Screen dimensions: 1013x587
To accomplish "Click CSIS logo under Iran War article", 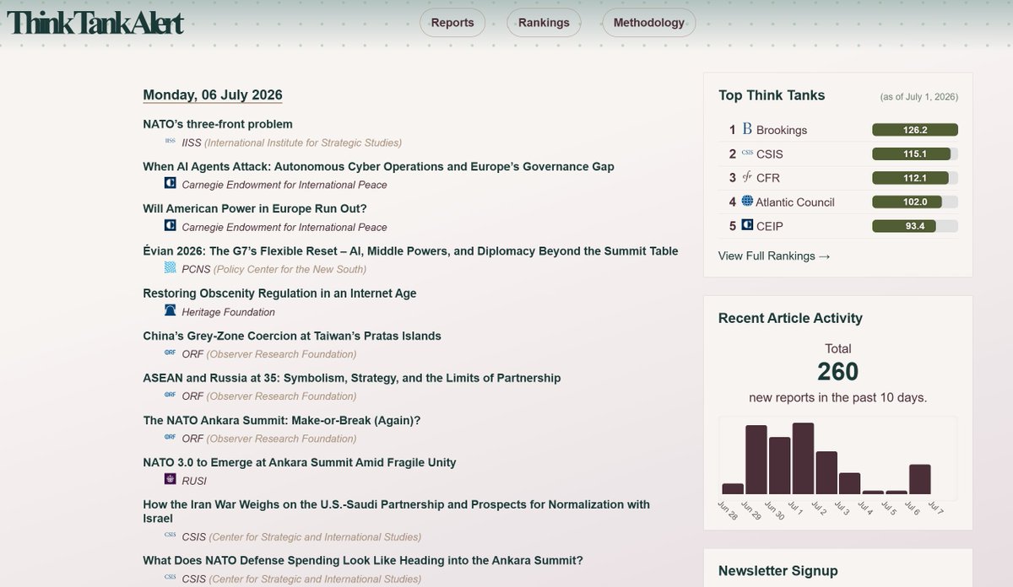I will pos(170,536).
